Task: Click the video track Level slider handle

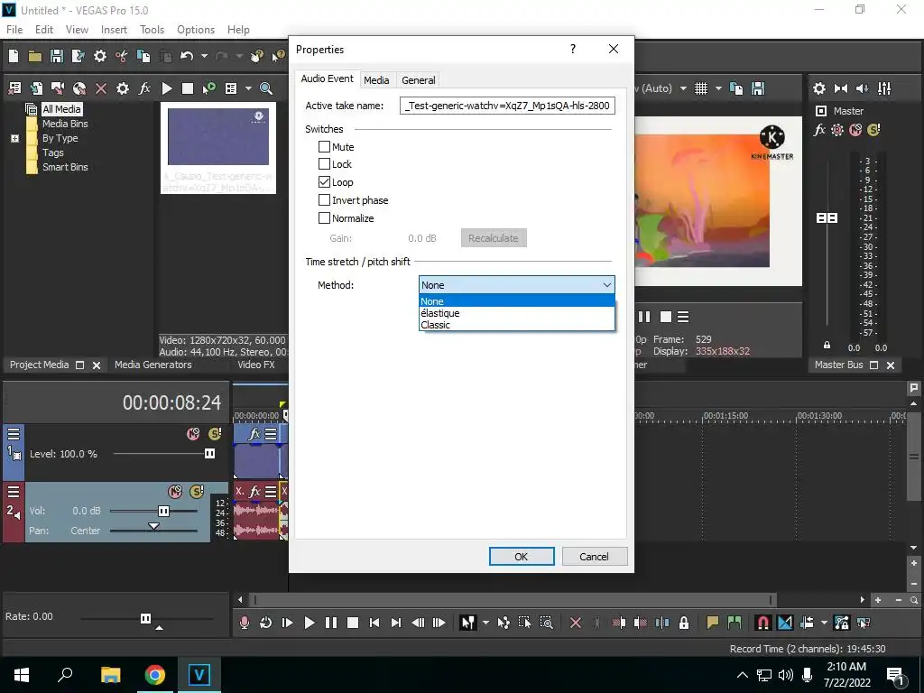Action: click(x=209, y=453)
